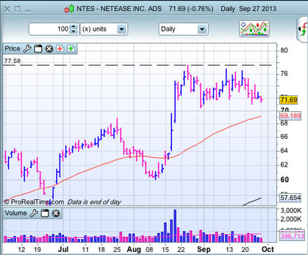The width and height of the screenshot is (308, 255).
Task: Open the Daily timeframe dropdown
Action: pyautogui.click(x=184, y=29)
